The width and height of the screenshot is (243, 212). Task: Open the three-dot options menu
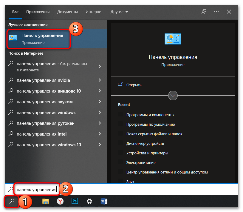click(216, 12)
